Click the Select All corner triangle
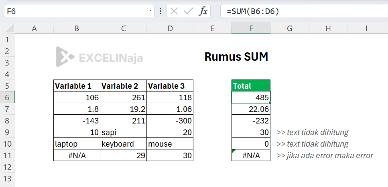 pyautogui.click(x=9, y=28)
